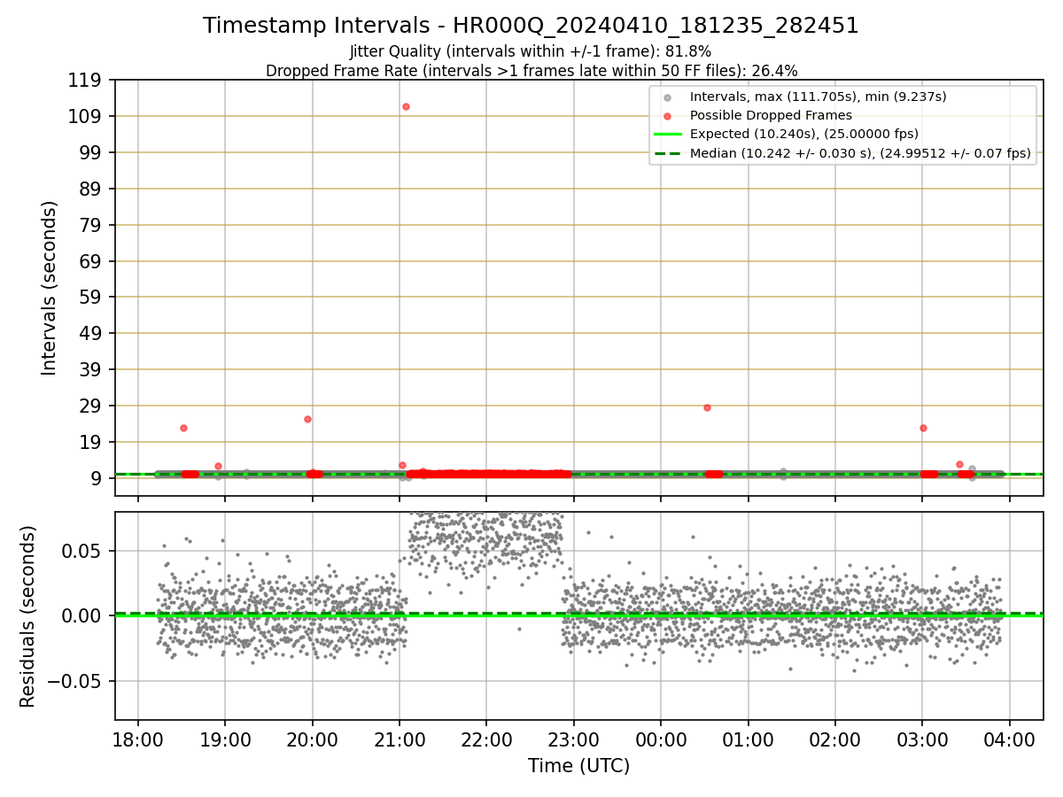Click the legend entry 'Possible Dropped Frames'
Image resolution: width=1063 pixels, height=797 pixels.
click(771, 115)
